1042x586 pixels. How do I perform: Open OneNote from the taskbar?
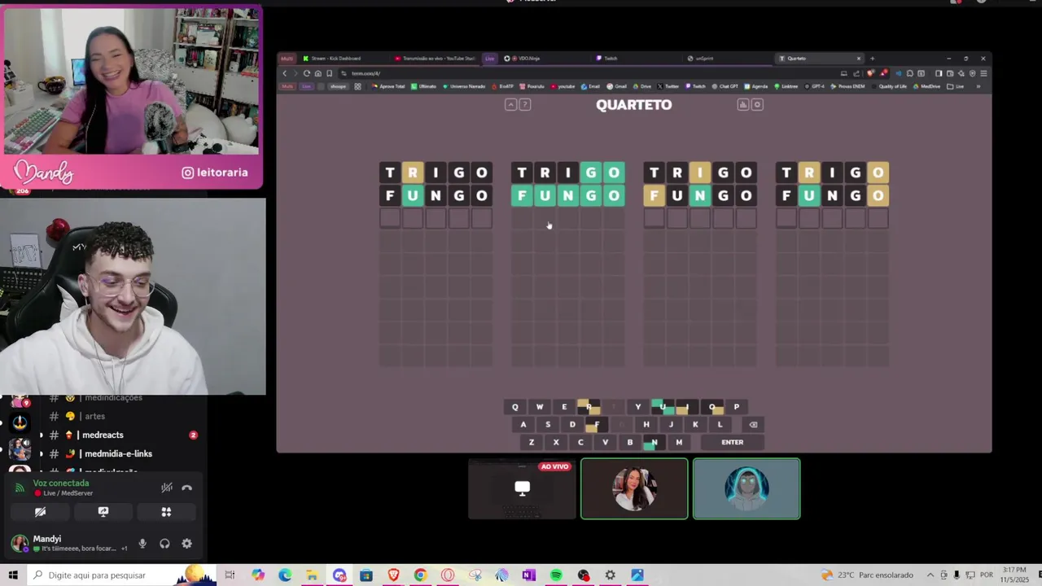point(529,575)
